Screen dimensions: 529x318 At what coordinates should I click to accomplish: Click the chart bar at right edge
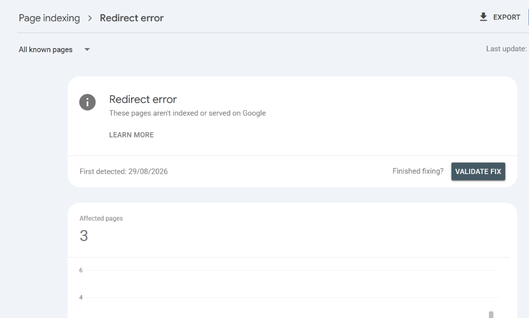pos(491,314)
